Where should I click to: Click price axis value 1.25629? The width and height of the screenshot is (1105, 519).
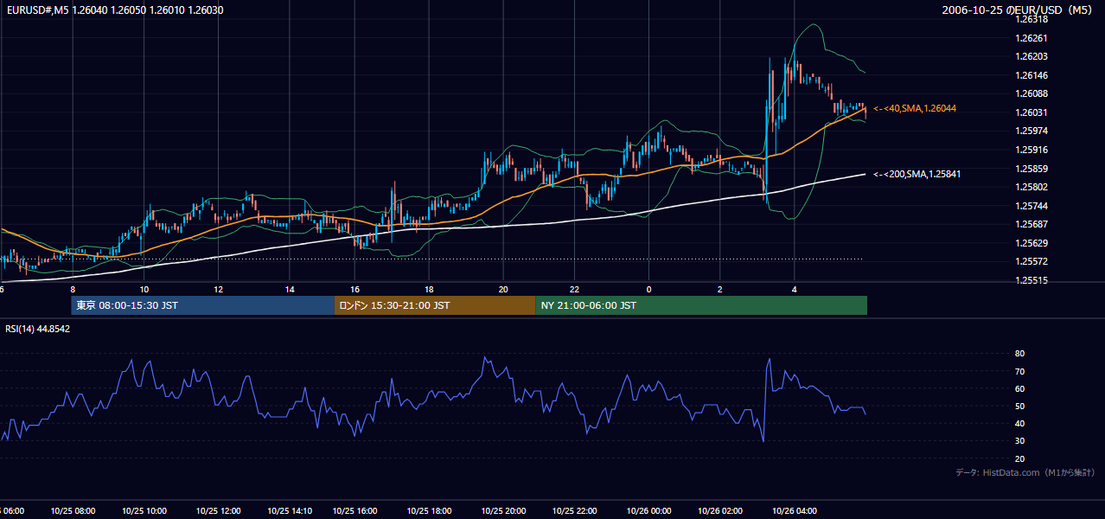coord(1032,243)
